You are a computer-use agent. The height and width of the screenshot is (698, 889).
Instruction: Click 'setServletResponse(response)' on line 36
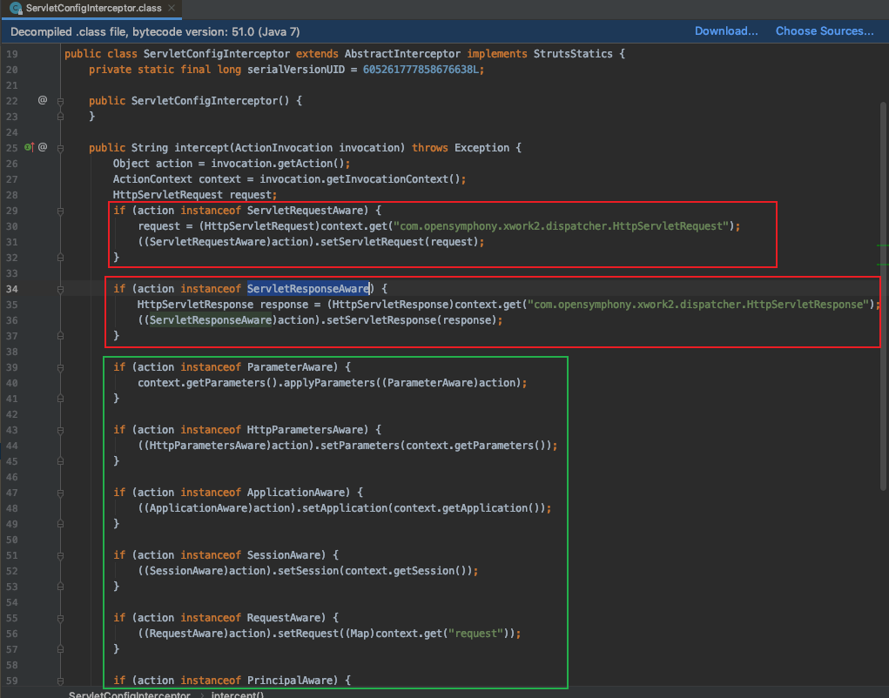pos(412,320)
